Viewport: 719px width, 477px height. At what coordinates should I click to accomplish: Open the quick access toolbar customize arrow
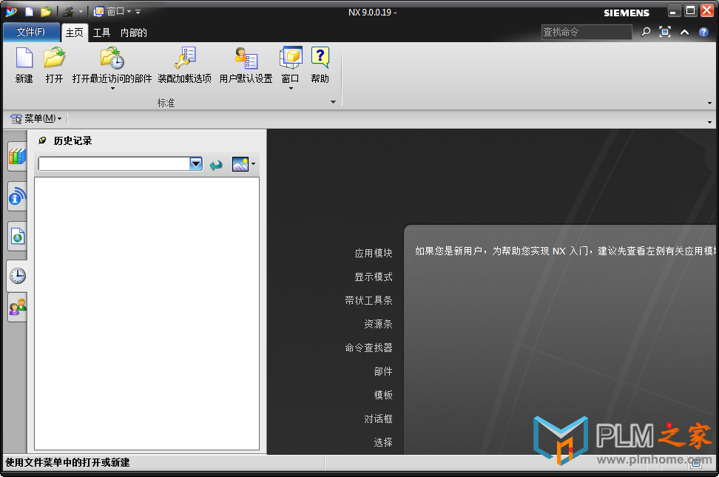(138, 12)
